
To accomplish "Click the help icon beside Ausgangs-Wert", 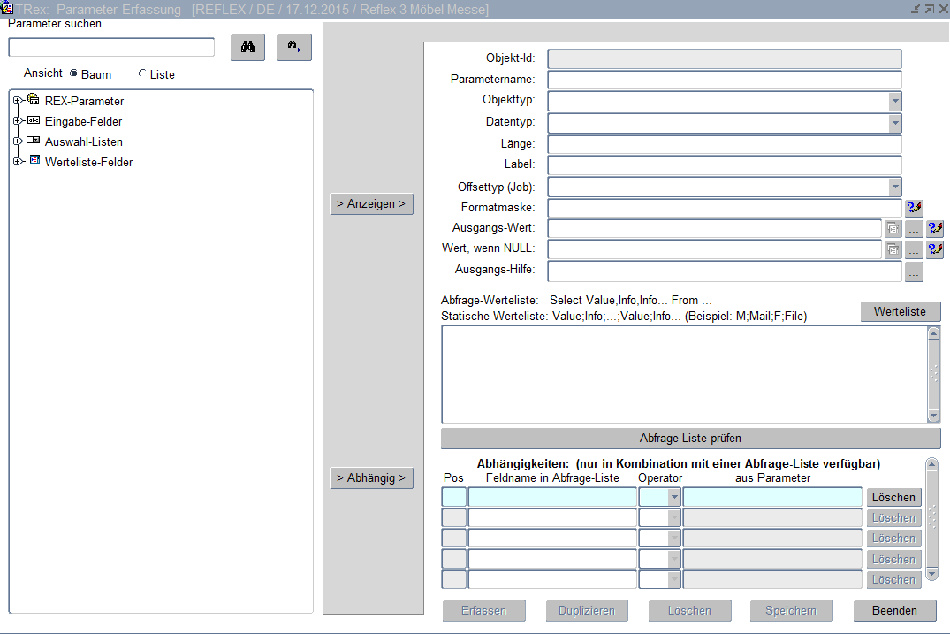I will 935,228.
